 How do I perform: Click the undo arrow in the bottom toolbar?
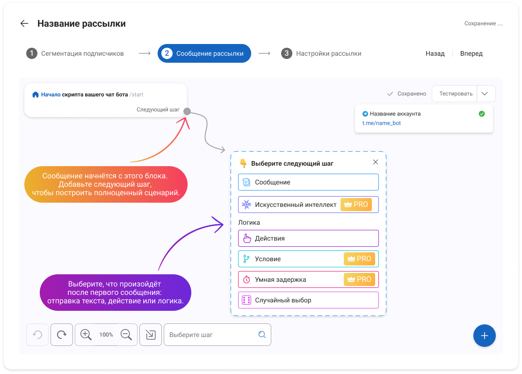[x=37, y=335]
